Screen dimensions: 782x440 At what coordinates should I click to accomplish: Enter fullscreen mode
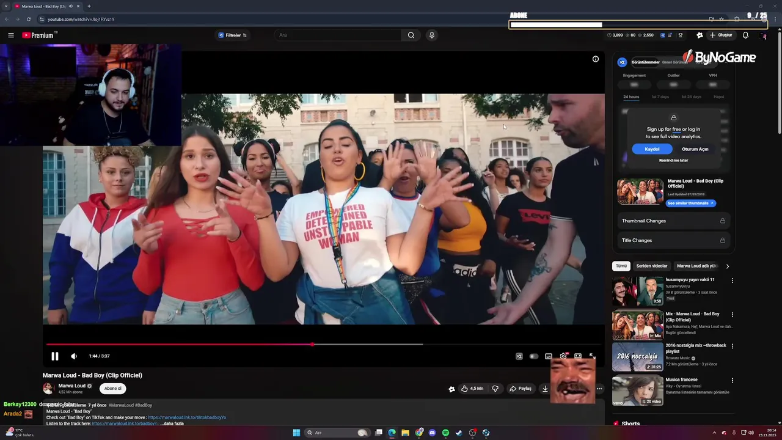pos(592,356)
